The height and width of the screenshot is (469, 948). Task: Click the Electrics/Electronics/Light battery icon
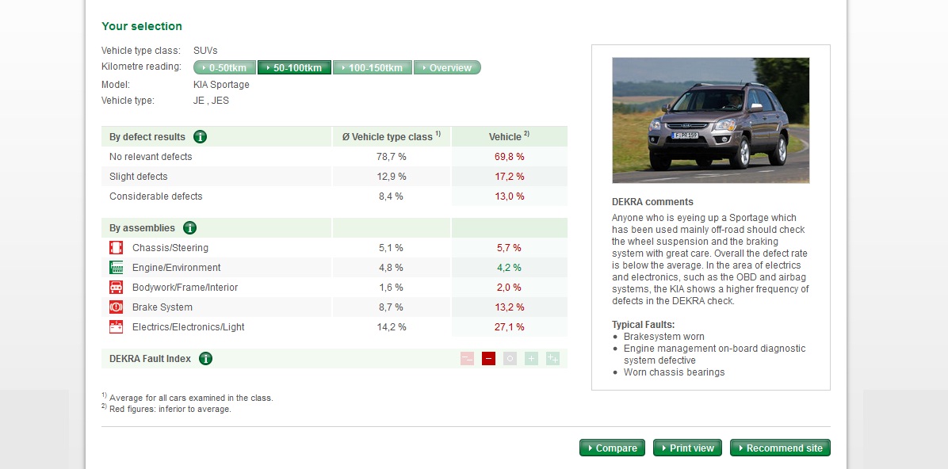point(116,327)
